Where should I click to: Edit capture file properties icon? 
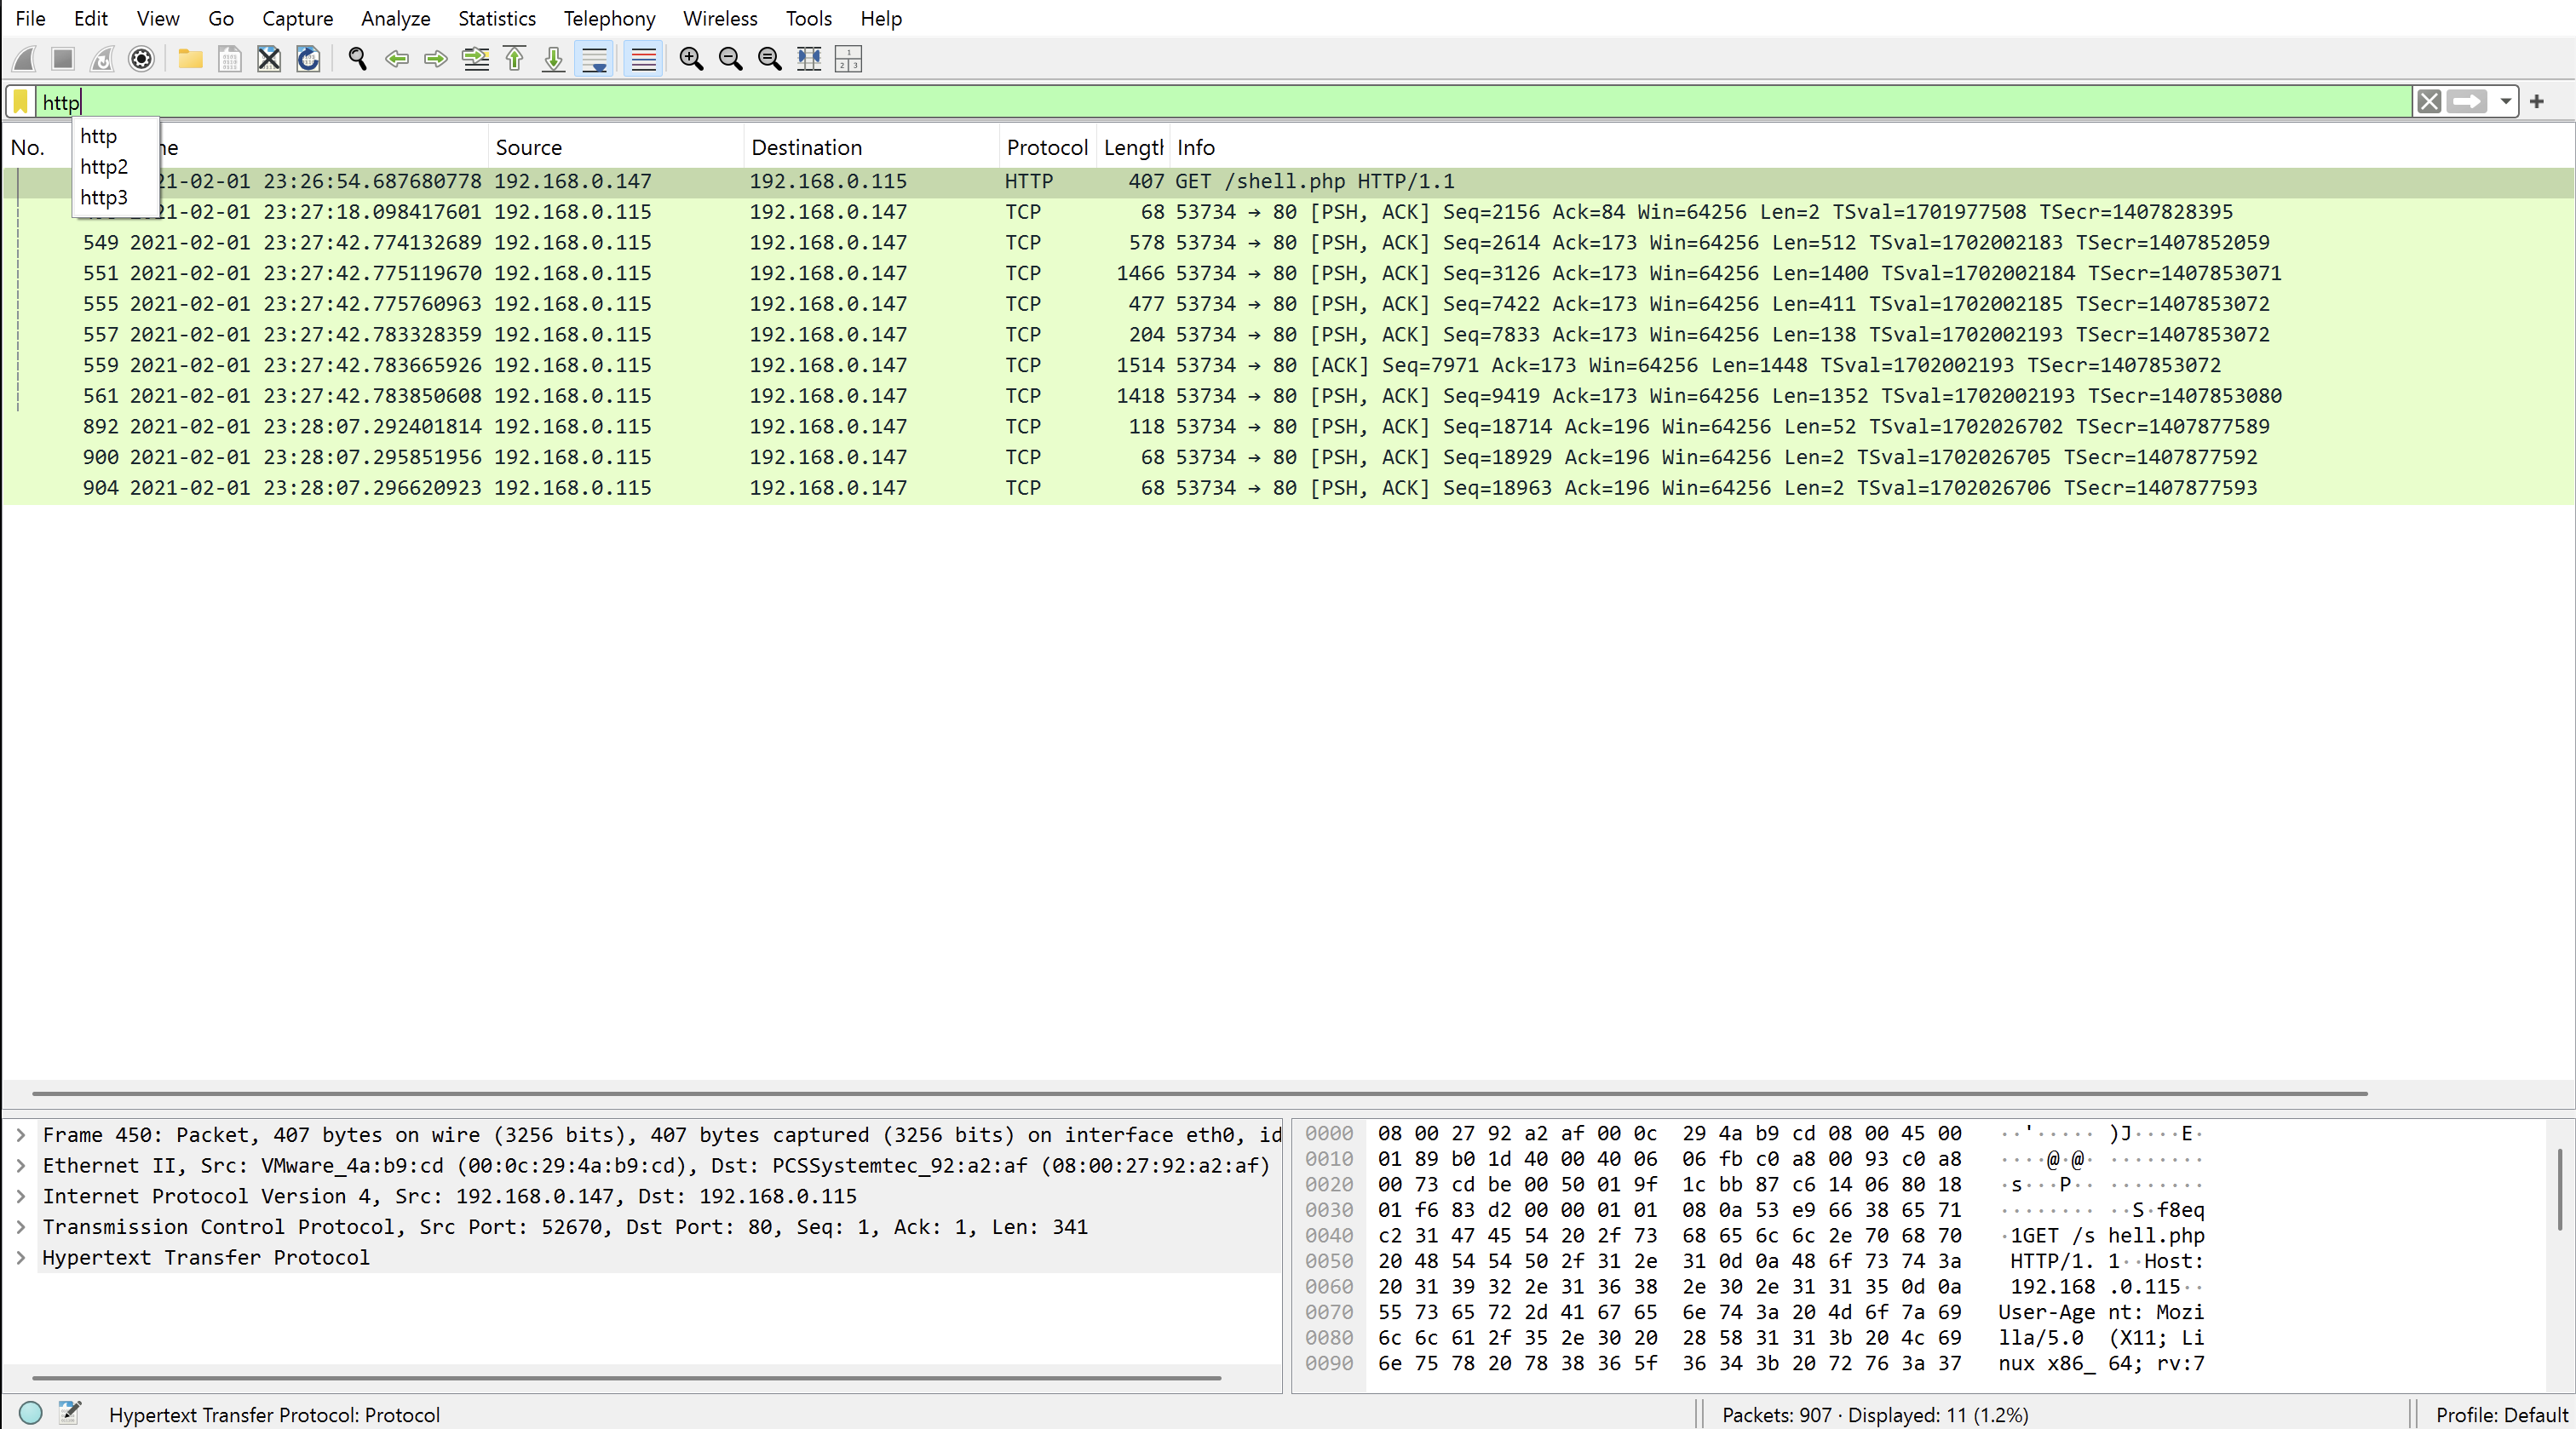69,1413
